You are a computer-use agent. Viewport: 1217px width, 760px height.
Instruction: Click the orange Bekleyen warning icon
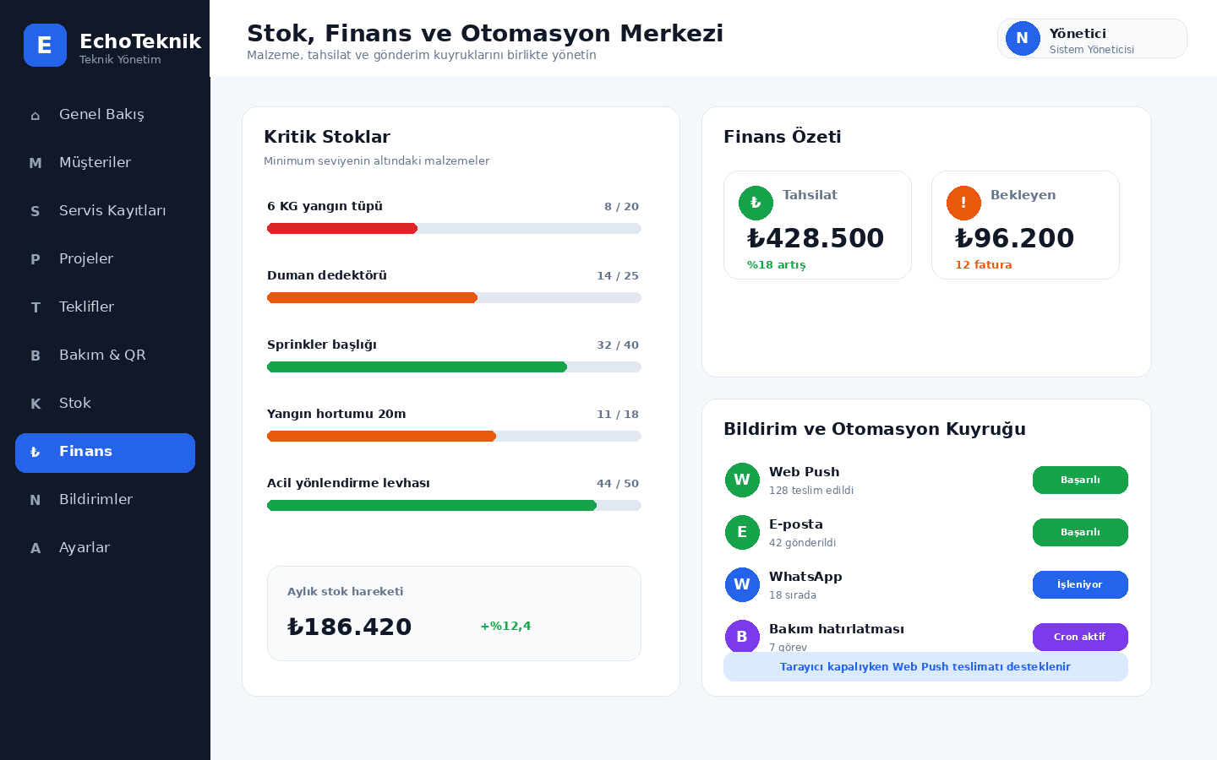point(963,203)
